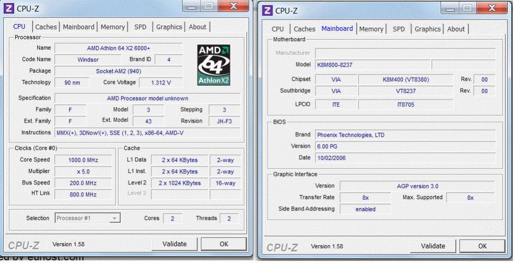
Task: Click the Ext. Model value 43
Action: 149,122
